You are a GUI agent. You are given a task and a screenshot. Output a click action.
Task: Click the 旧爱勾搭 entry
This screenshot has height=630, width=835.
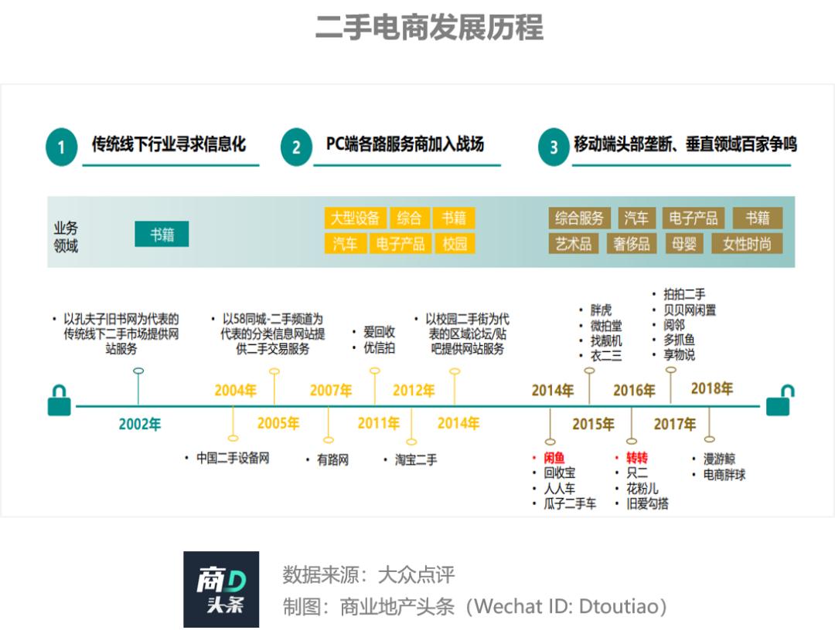coord(648,503)
